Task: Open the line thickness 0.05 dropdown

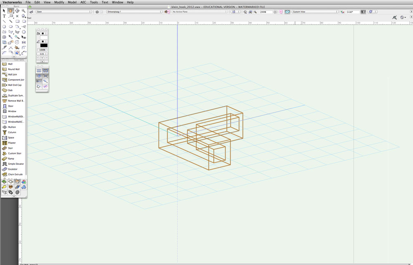Action: (42, 54)
